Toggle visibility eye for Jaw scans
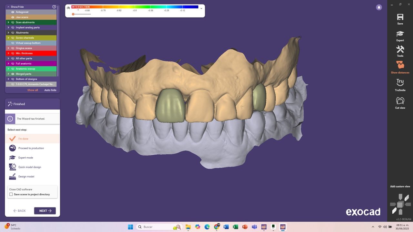 pos(13,17)
